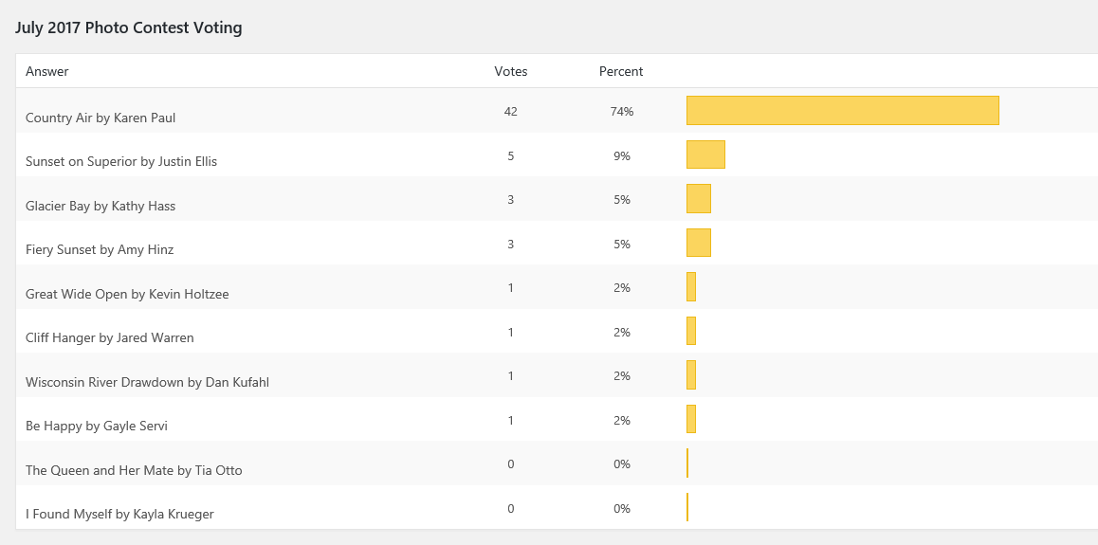This screenshot has height=545, width=1098.
Task: Select The Queen and Her Mate entry
Action: [x=134, y=470]
